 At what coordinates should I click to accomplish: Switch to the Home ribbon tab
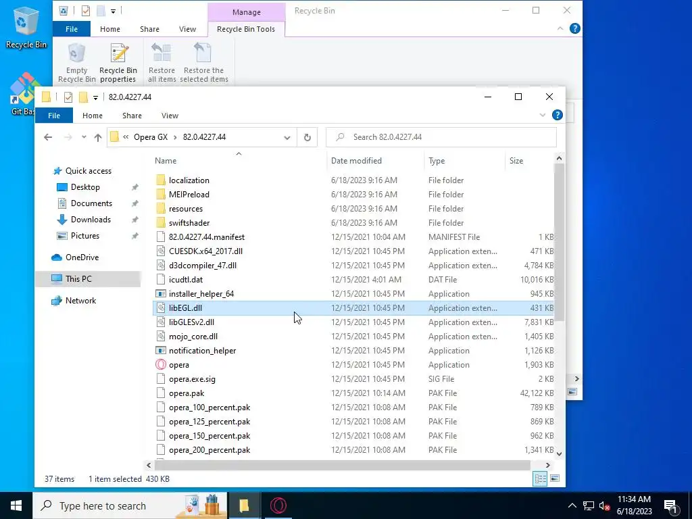pos(92,115)
